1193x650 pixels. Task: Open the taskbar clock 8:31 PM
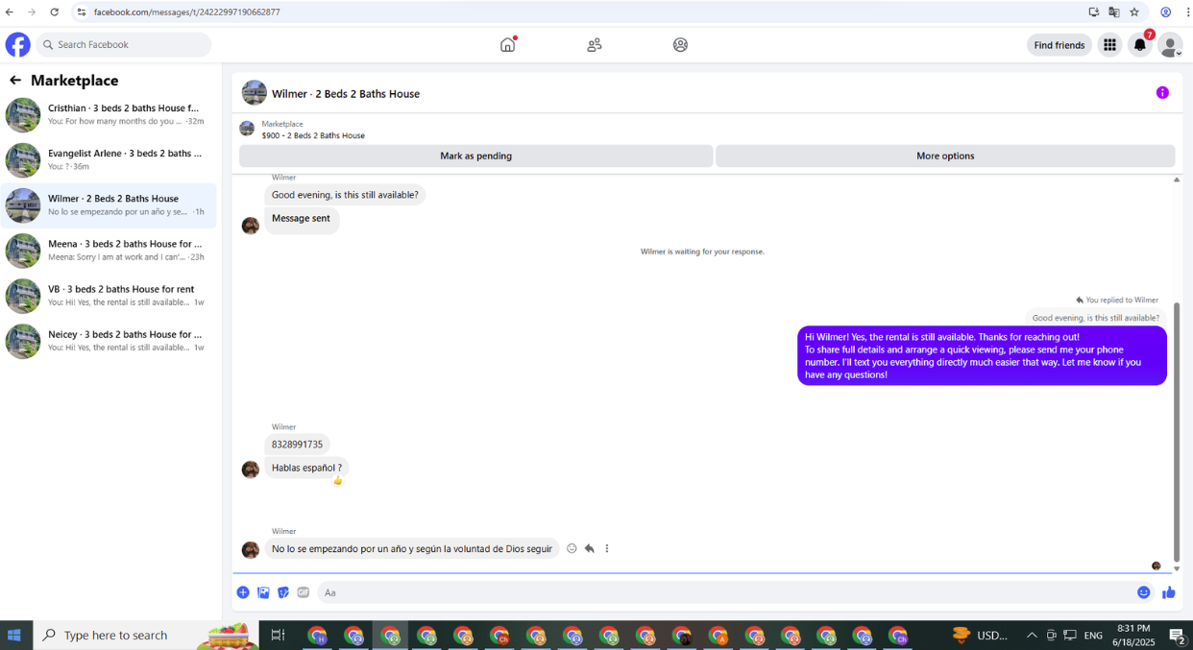click(x=1133, y=635)
